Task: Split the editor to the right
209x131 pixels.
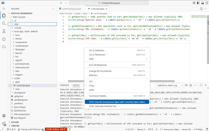Action: point(201,9)
